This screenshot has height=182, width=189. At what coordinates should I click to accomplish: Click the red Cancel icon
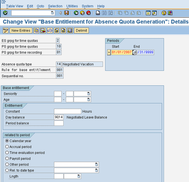tap(89, 13)
